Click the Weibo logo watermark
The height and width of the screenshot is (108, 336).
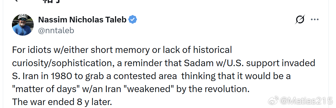click(x=273, y=101)
